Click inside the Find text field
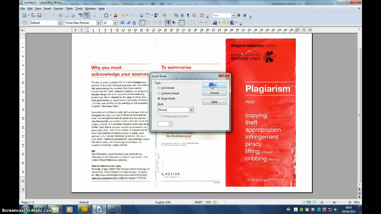Screen dimensions: 381x214 (221, 15)
